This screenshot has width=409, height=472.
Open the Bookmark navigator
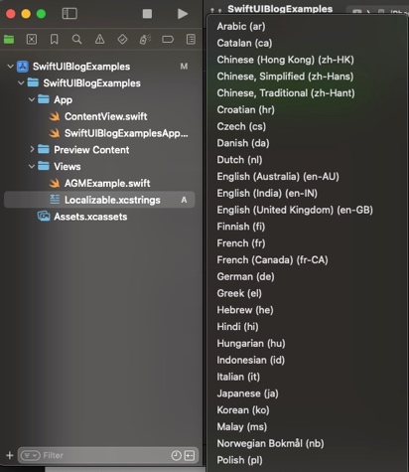click(54, 40)
